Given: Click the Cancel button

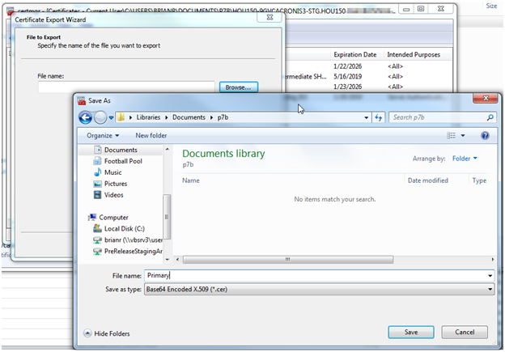Looking at the screenshot, I should point(465,332).
